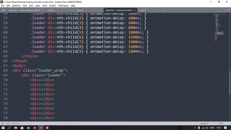This screenshot has width=231, height=130.
Task: Click nth-child(5) selector text
Action: pyautogui.click(x=70, y=32)
